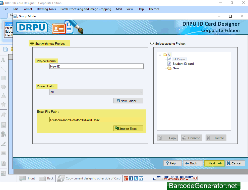Open the signature/pen drawing tool
This screenshot has width=248, height=190.
(4, 144)
